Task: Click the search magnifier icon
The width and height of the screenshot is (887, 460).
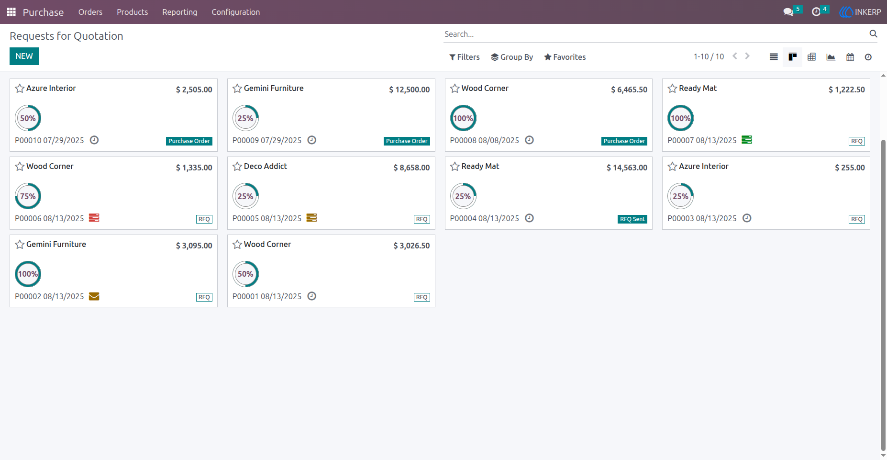Action: [x=873, y=34]
